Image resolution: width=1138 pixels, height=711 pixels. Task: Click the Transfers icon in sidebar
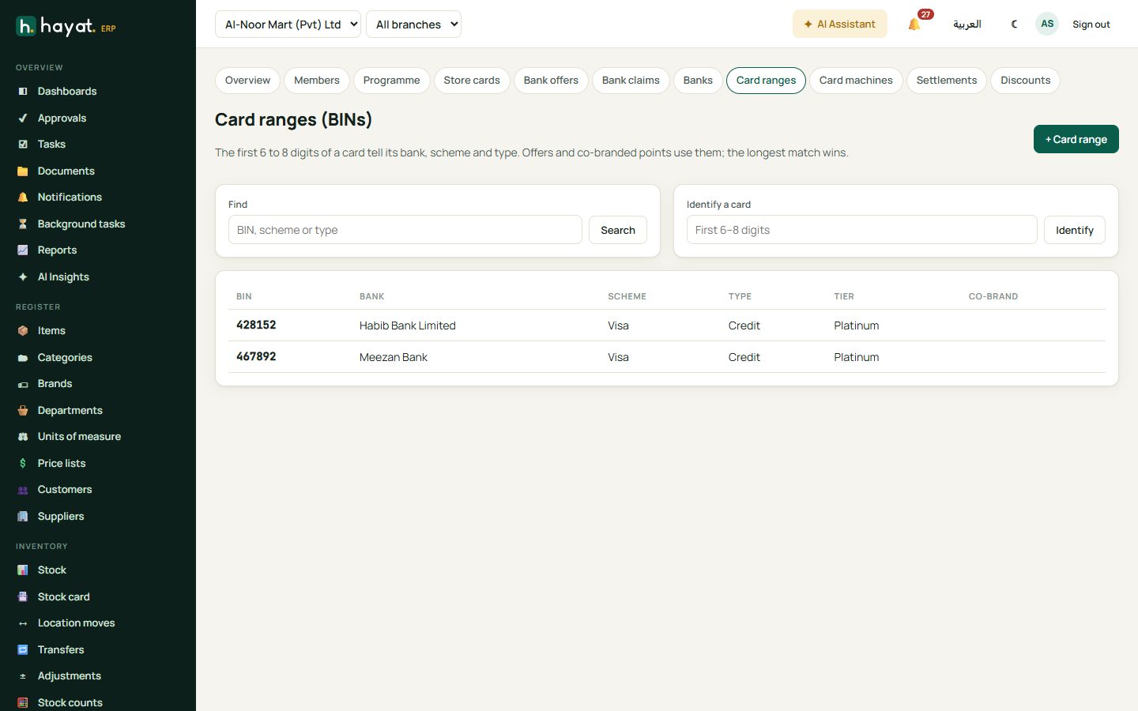[23, 650]
